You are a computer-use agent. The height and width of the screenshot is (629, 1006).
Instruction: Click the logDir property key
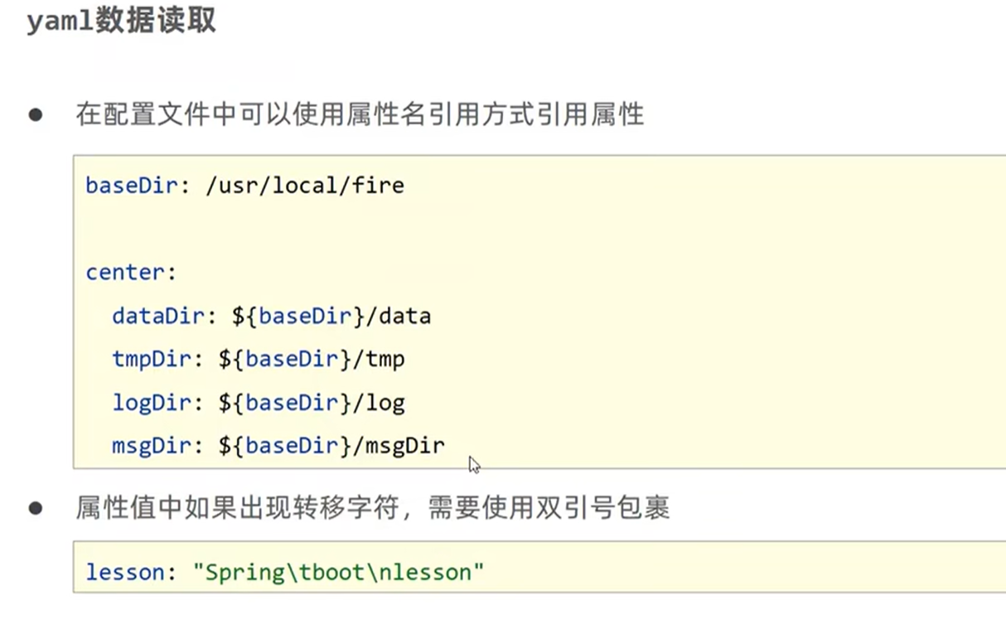coord(152,404)
